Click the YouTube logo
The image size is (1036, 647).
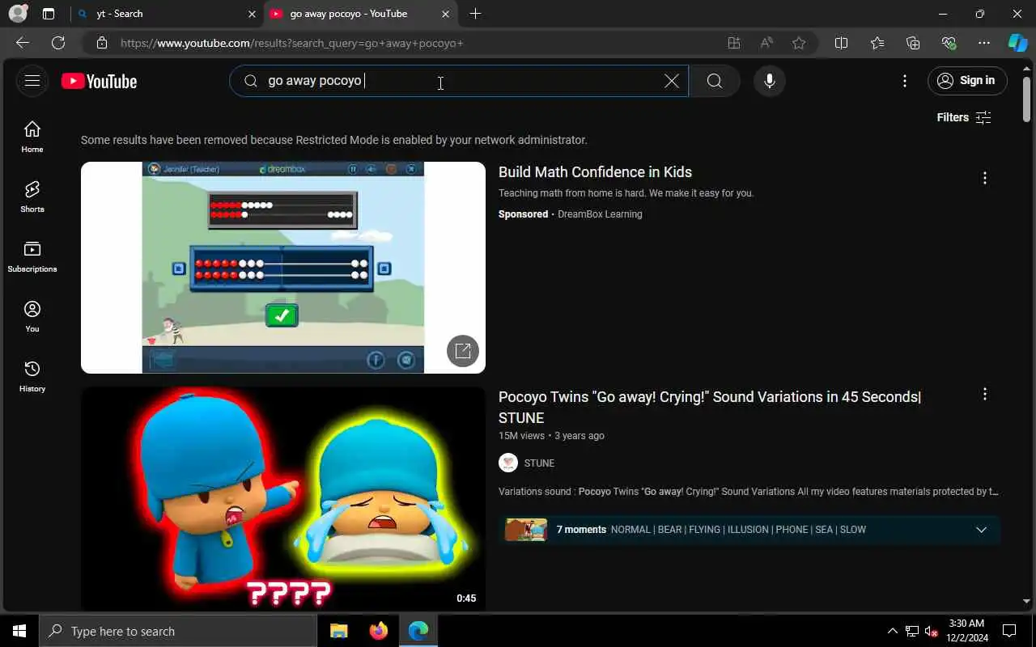[x=100, y=81]
